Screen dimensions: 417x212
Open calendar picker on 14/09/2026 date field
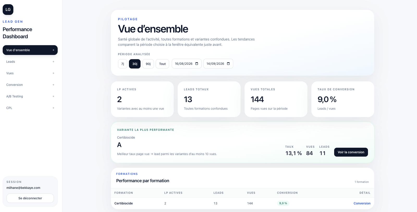[228, 64]
